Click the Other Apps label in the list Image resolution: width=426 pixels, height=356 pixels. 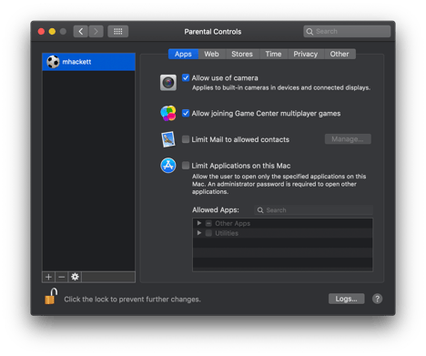pos(233,223)
